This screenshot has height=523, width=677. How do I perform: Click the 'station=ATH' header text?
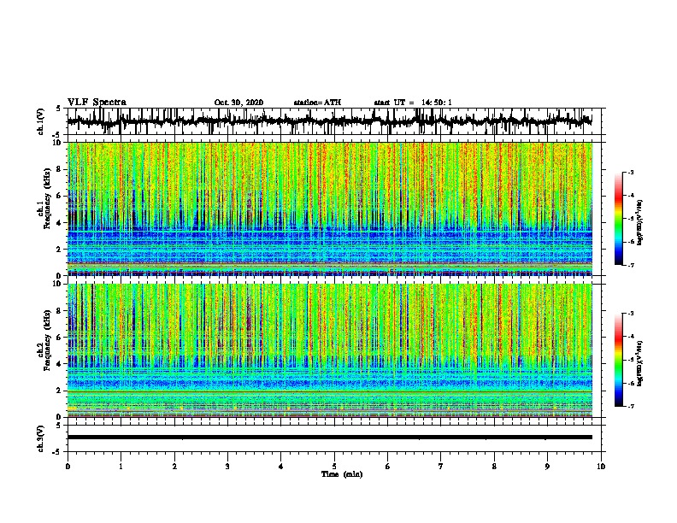(317, 103)
